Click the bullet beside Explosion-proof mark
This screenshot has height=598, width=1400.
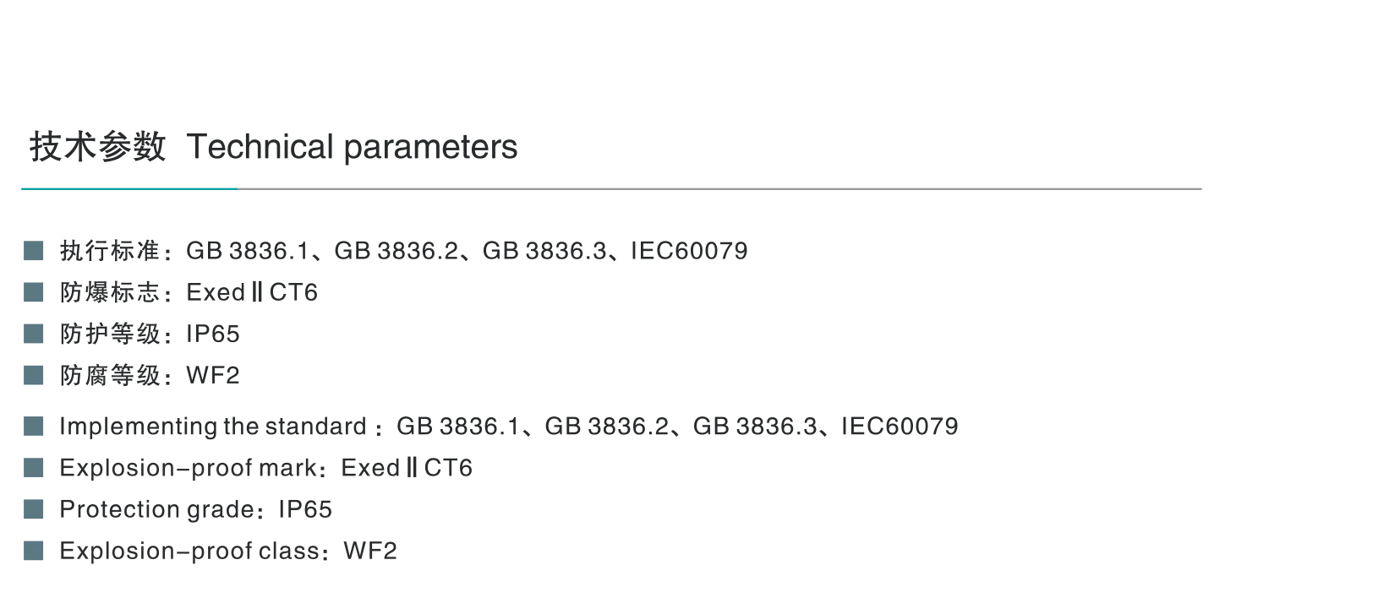coord(34,468)
